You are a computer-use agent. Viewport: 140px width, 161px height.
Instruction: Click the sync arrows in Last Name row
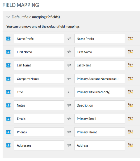click(69, 65)
